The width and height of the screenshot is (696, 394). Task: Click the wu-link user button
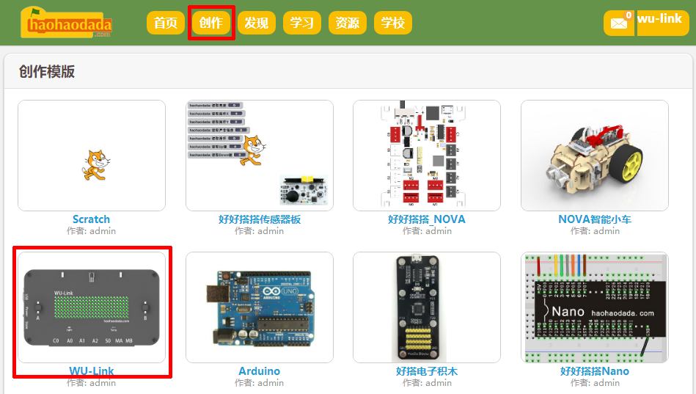pyautogui.click(x=663, y=23)
